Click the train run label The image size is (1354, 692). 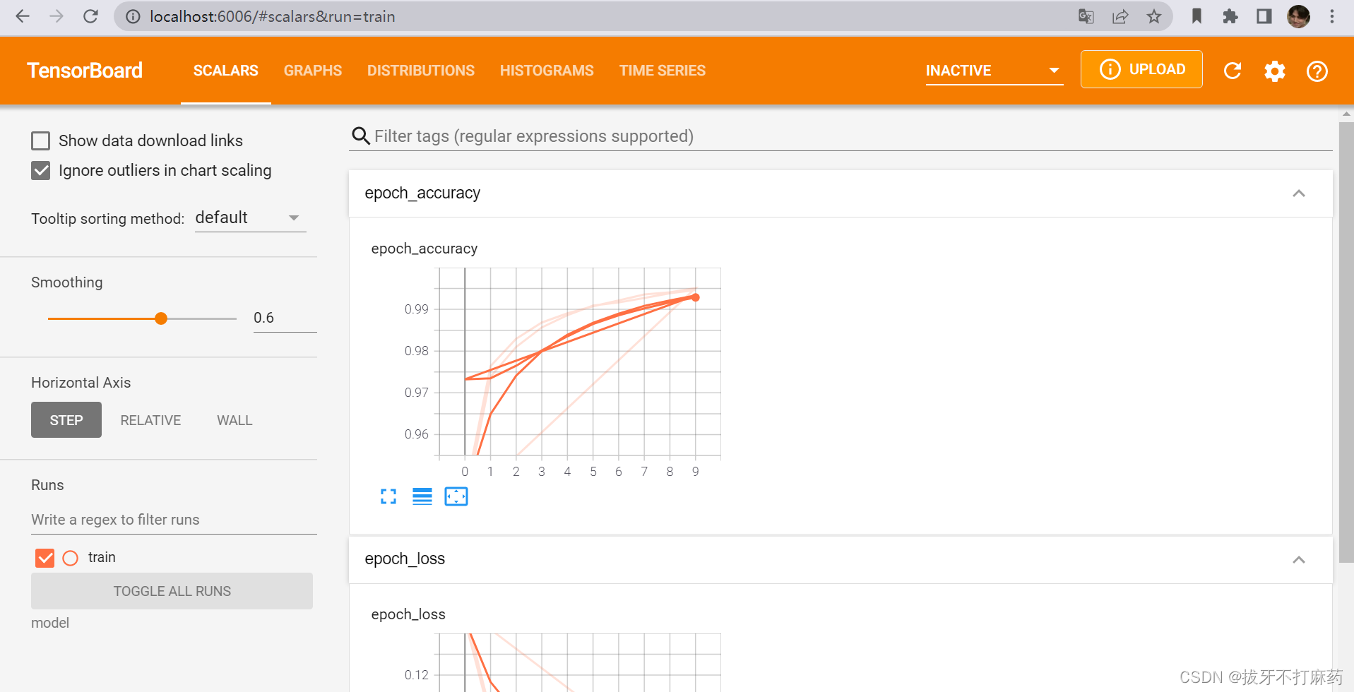click(x=102, y=557)
